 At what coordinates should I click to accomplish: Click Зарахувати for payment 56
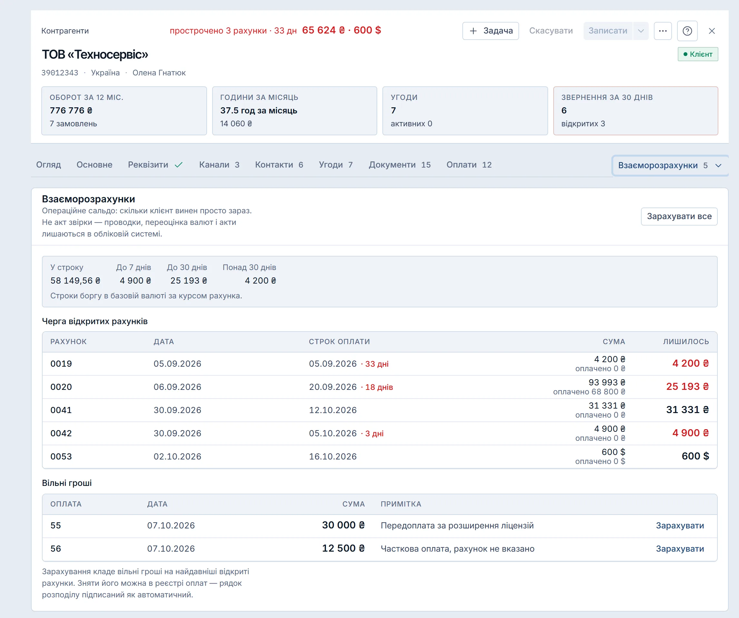[680, 549]
